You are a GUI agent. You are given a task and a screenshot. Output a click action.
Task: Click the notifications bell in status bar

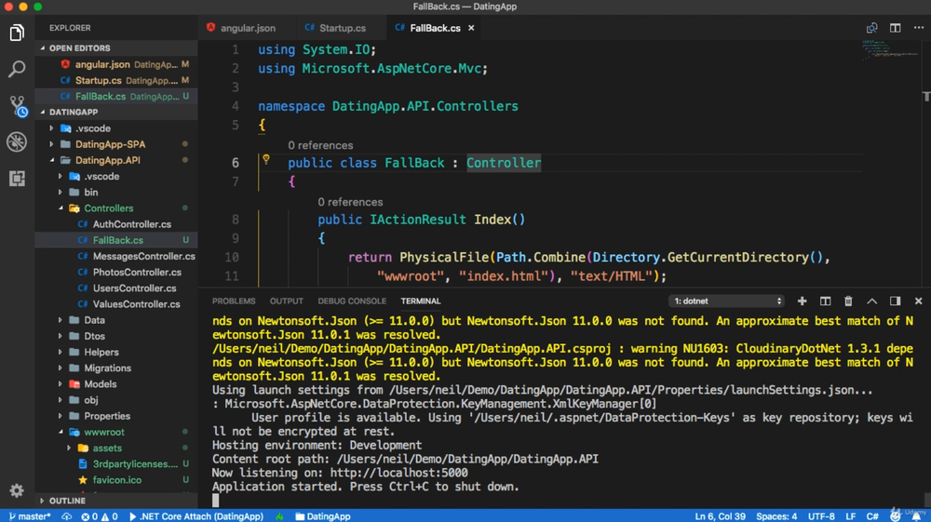tap(917, 516)
